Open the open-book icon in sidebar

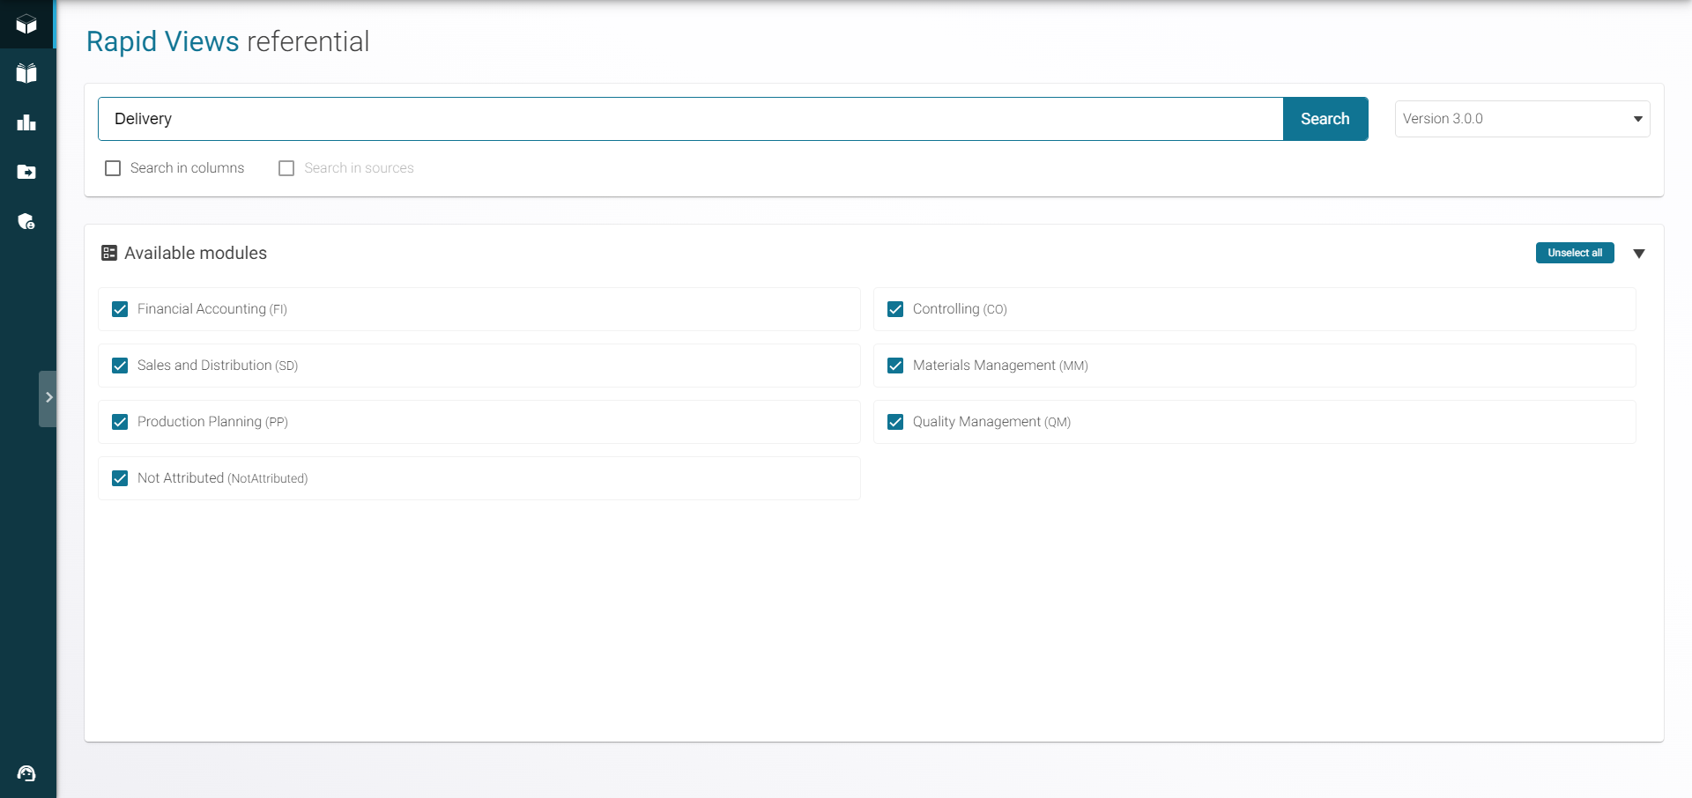pos(26,73)
